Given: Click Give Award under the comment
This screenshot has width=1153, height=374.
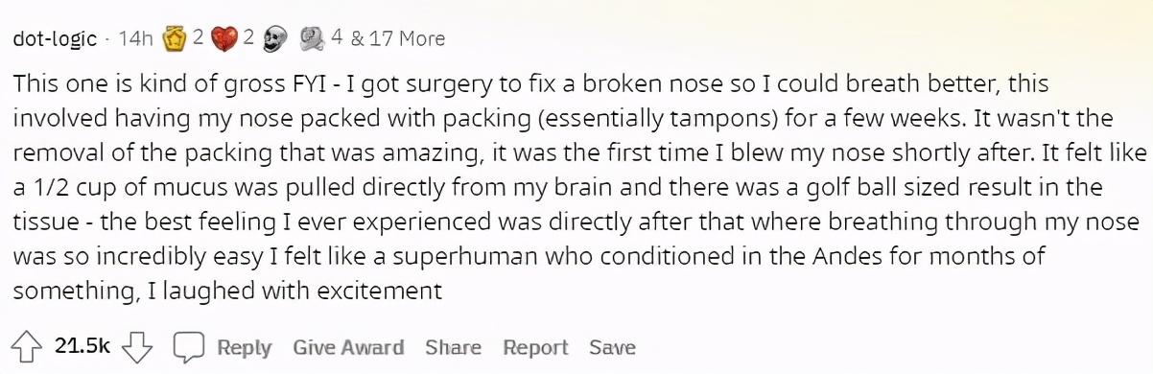Looking at the screenshot, I should pos(348,347).
